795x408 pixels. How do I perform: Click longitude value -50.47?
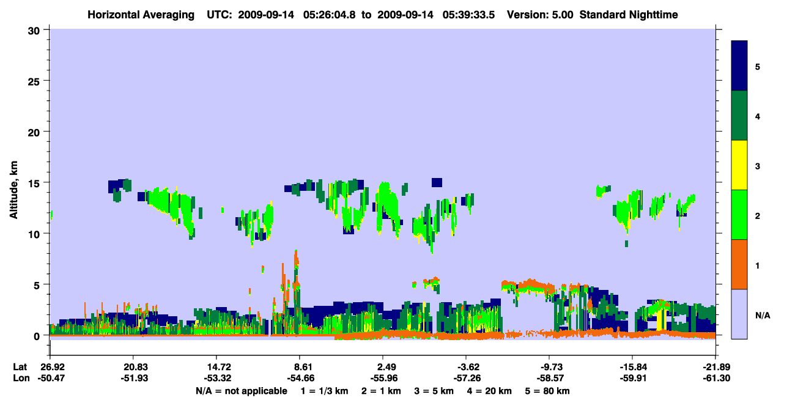(50, 378)
